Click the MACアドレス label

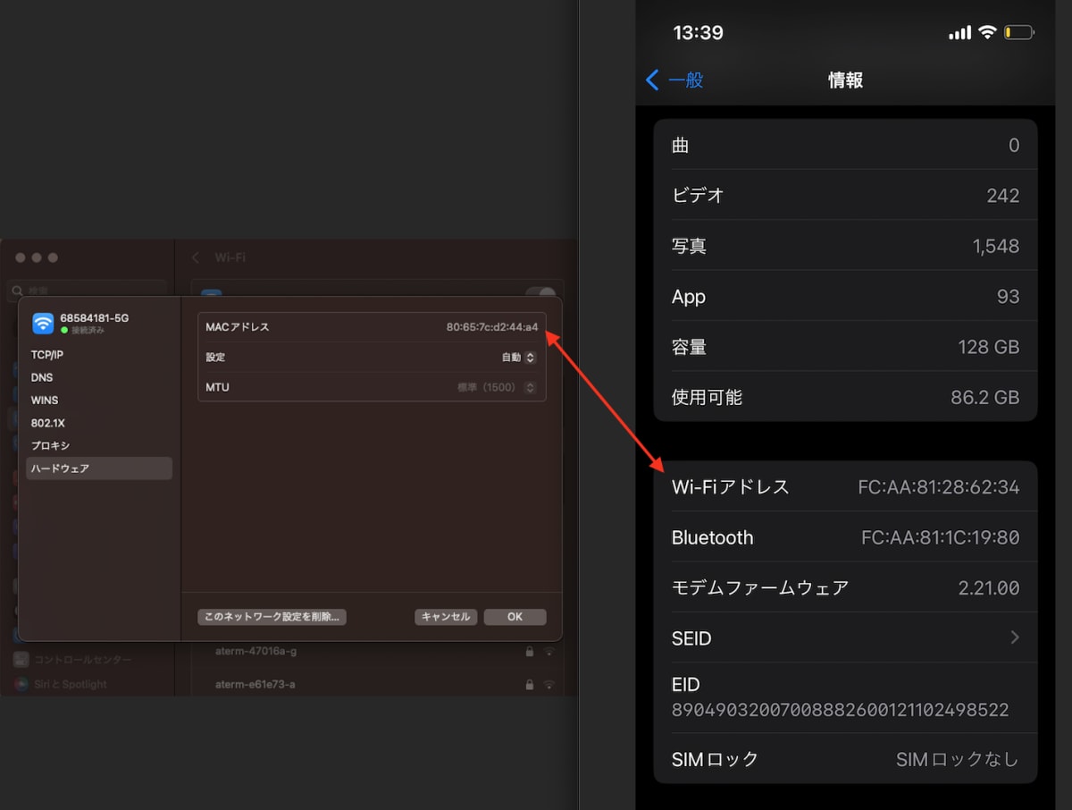(x=237, y=327)
